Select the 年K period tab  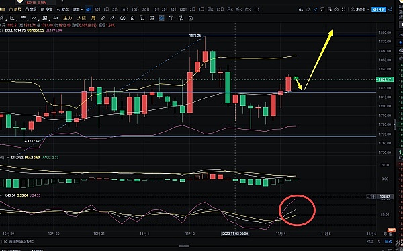click(248, 9)
